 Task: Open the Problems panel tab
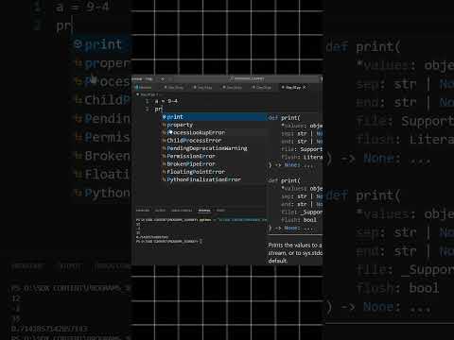pyautogui.click(x=143, y=211)
